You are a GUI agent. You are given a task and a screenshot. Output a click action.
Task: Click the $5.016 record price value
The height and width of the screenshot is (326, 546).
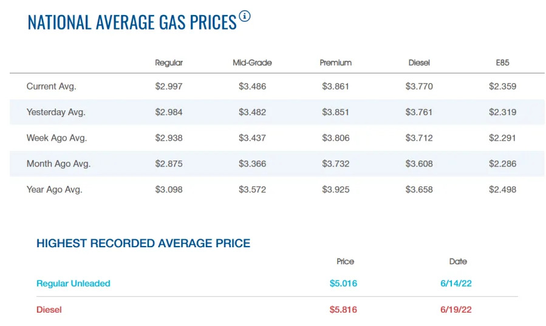point(343,284)
